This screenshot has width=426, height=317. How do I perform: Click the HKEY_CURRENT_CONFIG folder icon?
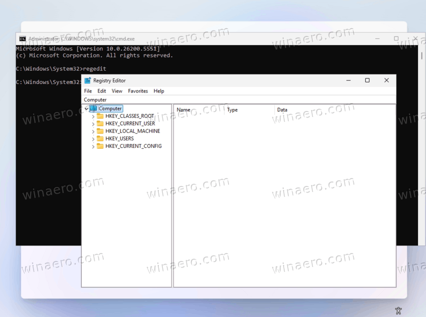[x=100, y=146]
